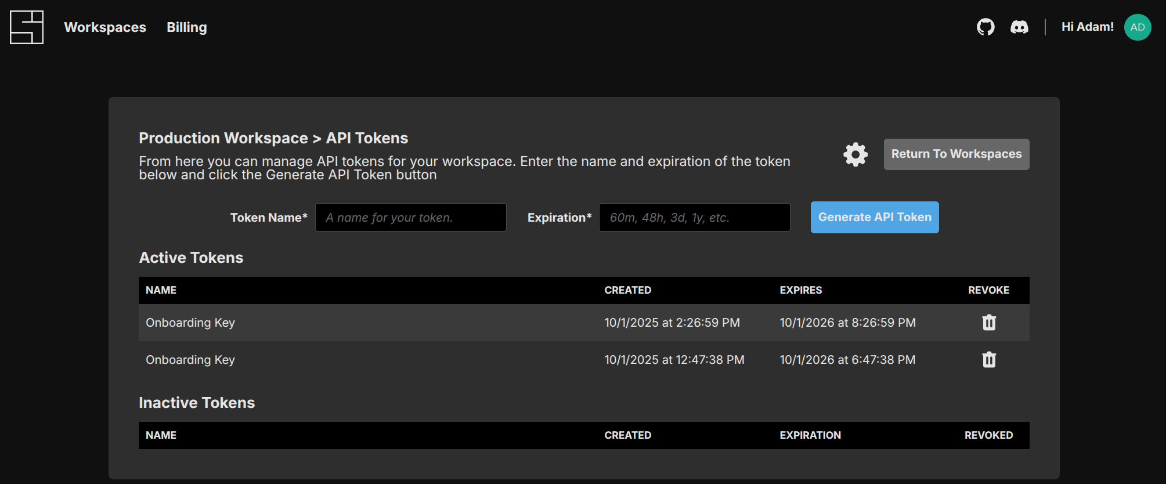The image size is (1166, 484).
Task: Click the REVOKE column header in Active Tokens
Action: (988, 290)
